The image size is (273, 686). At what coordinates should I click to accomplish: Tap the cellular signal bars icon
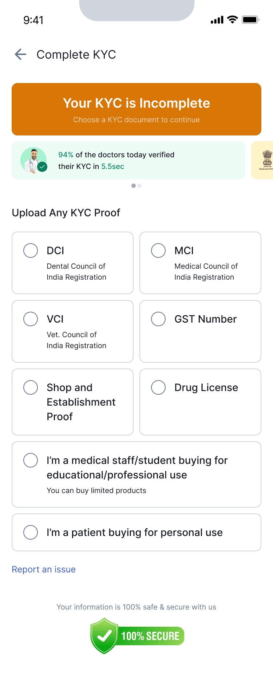coord(217,20)
